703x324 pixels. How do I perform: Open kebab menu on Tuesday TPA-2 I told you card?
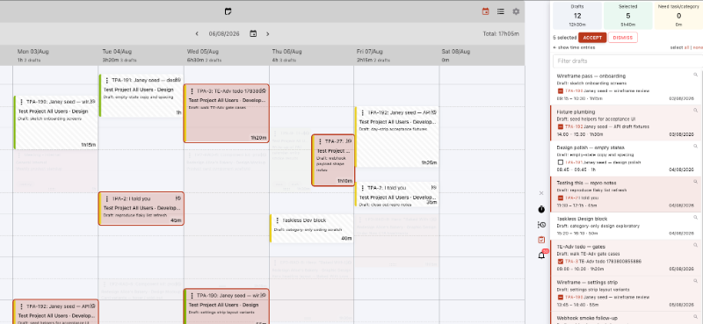tap(106, 199)
